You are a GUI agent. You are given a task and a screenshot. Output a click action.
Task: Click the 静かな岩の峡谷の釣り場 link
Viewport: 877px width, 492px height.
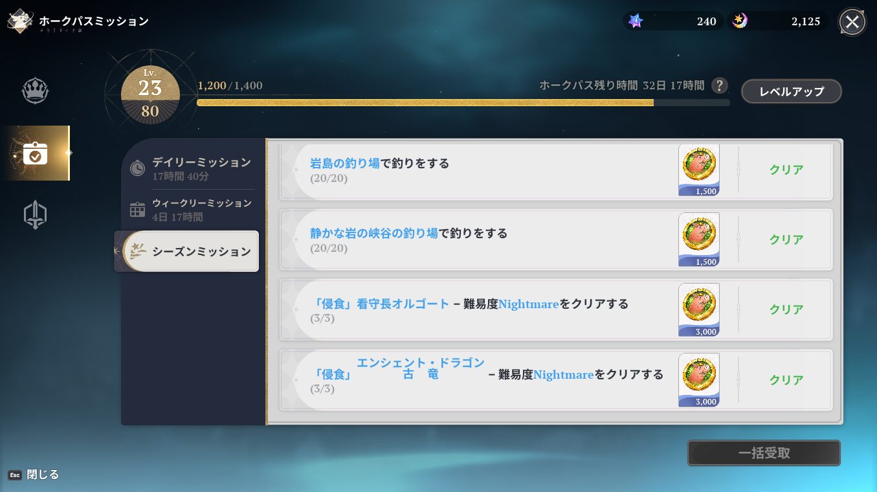[x=373, y=233]
